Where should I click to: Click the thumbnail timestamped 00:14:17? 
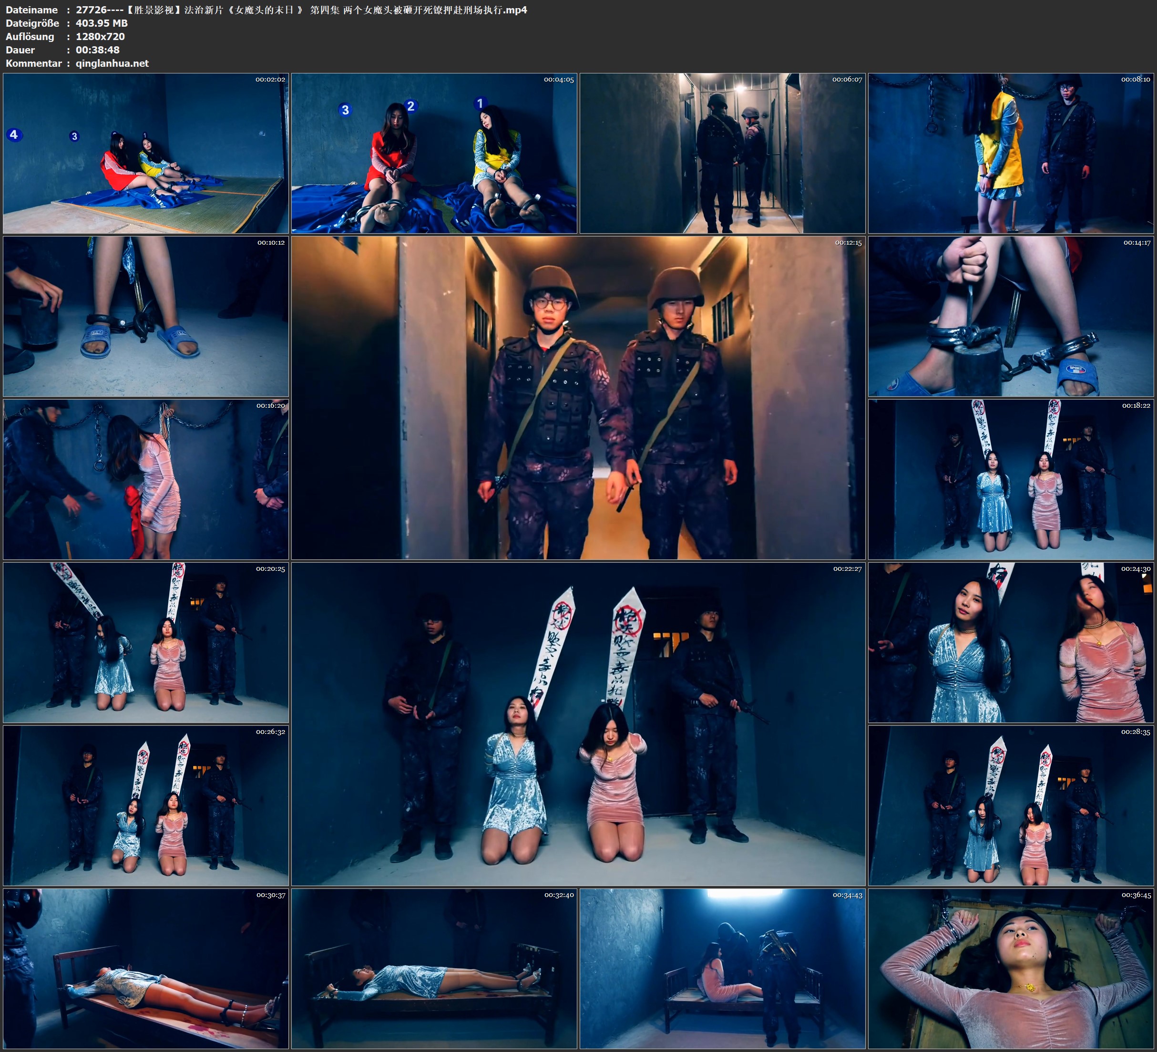(x=1011, y=316)
